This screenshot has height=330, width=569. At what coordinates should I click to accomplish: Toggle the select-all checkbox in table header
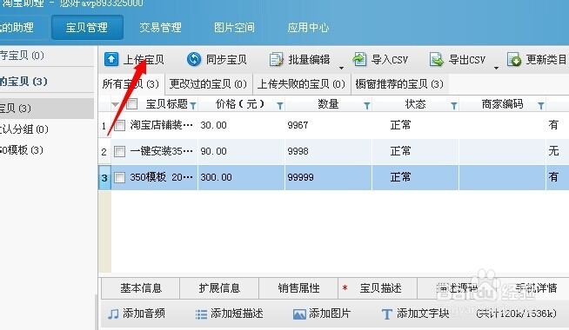pyautogui.click(x=131, y=104)
